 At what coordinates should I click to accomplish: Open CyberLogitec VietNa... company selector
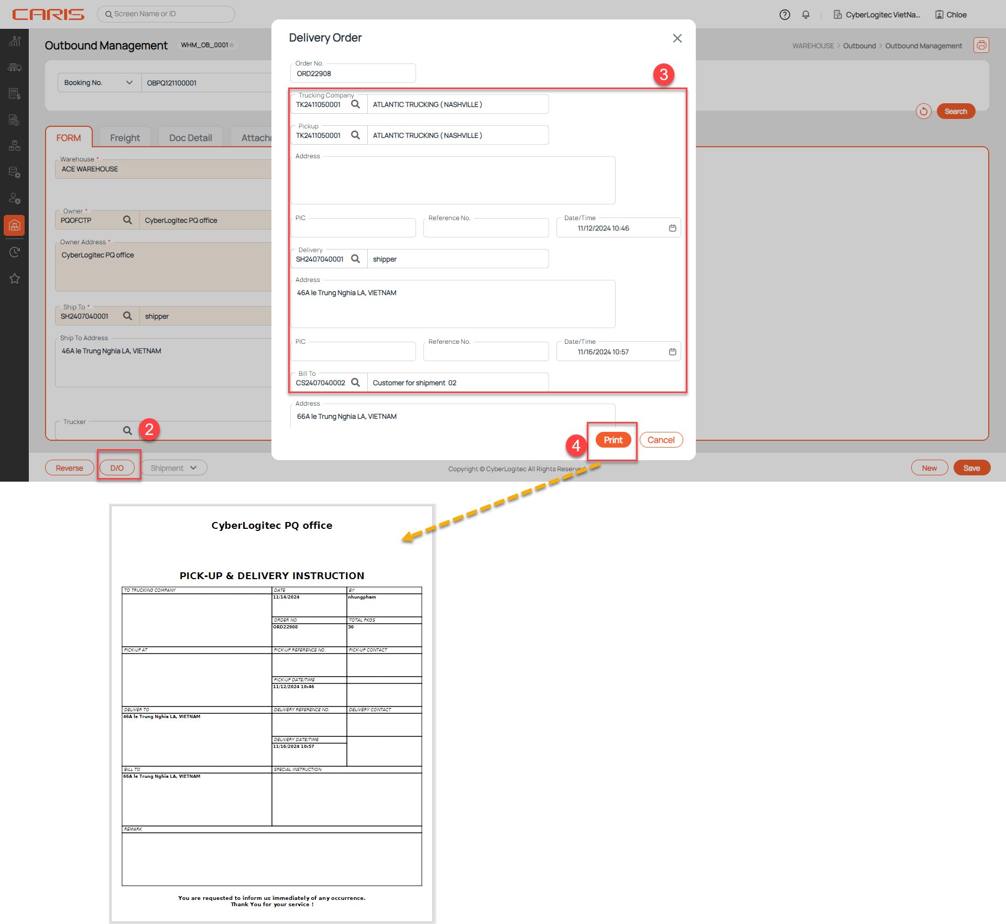(x=877, y=15)
